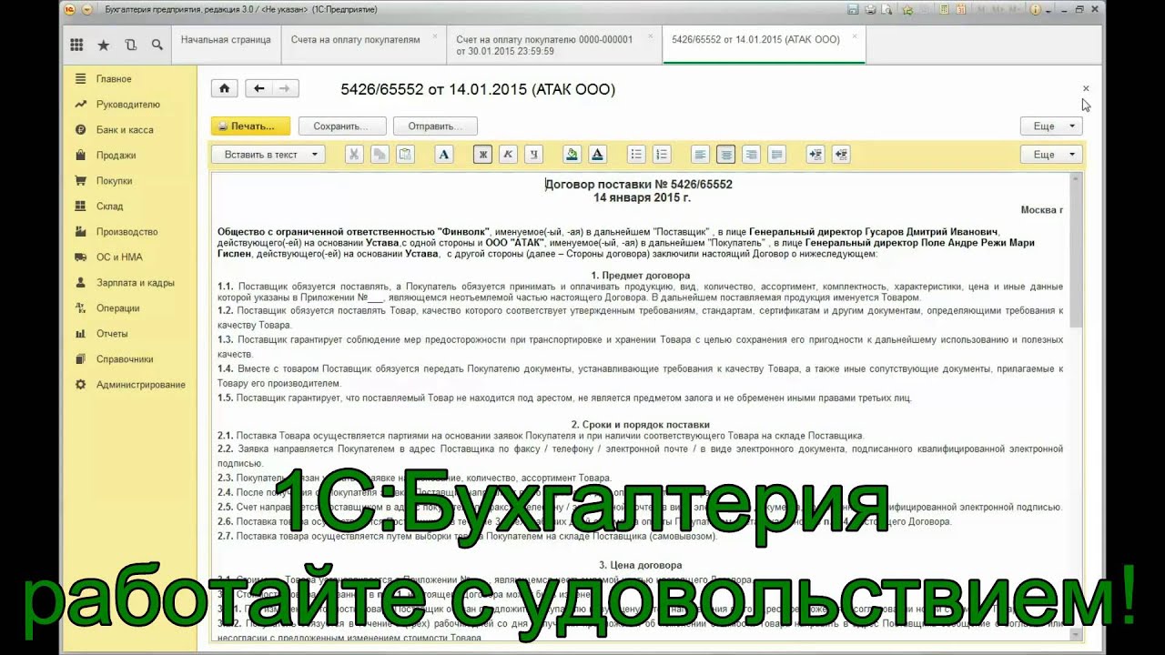Image resolution: width=1165 pixels, height=655 pixels.
Task: Align text to the center
Action: (x=725, y=155)
